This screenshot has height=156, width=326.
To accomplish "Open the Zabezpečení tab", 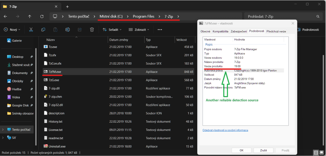I will point(239,31).
